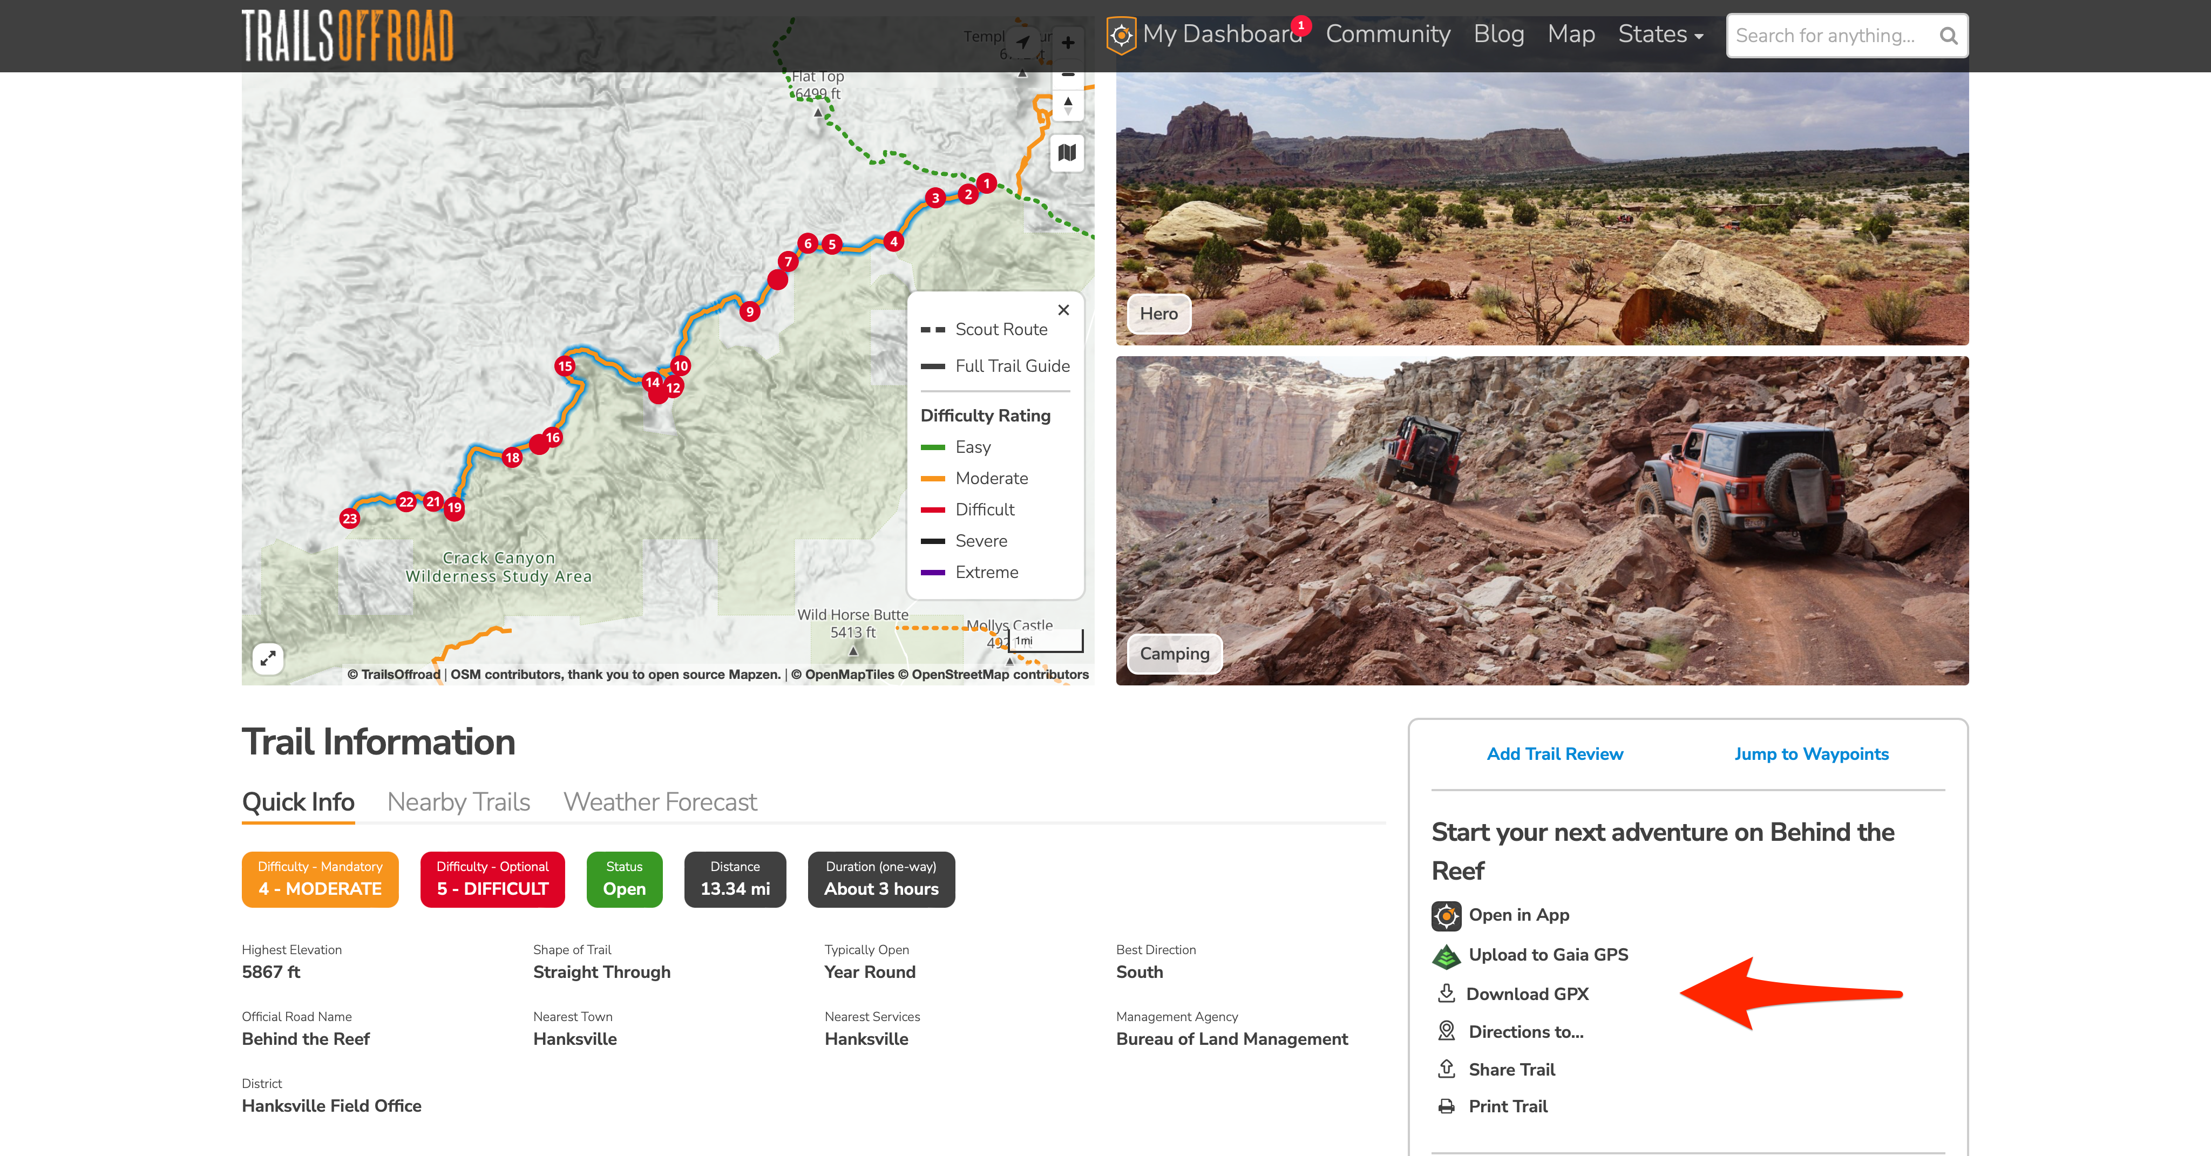Click the Upload to Gaia GPS text
Image resolution: width=2211 pixels, height=1156 pixels.
click(x=1548, y=954)
